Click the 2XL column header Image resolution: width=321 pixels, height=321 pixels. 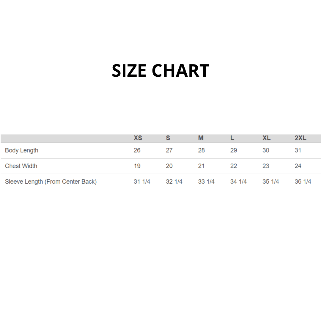(300, 138)
